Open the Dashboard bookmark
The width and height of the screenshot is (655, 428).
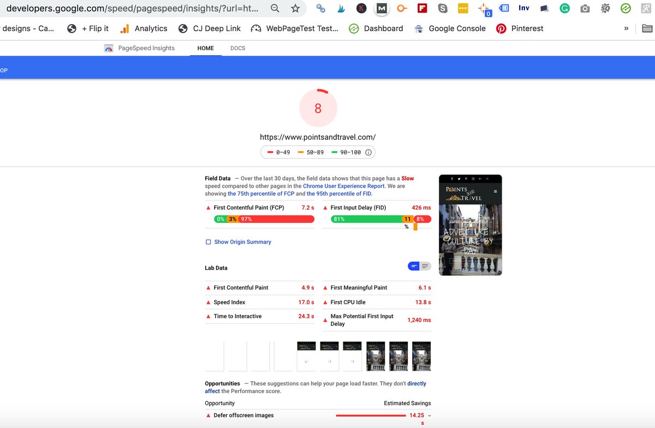376,28
